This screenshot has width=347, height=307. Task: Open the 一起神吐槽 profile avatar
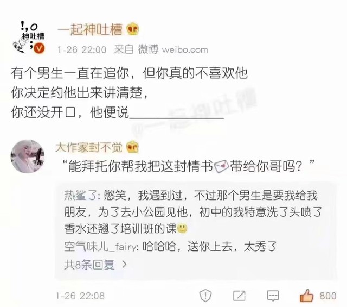tap(29, 37)
